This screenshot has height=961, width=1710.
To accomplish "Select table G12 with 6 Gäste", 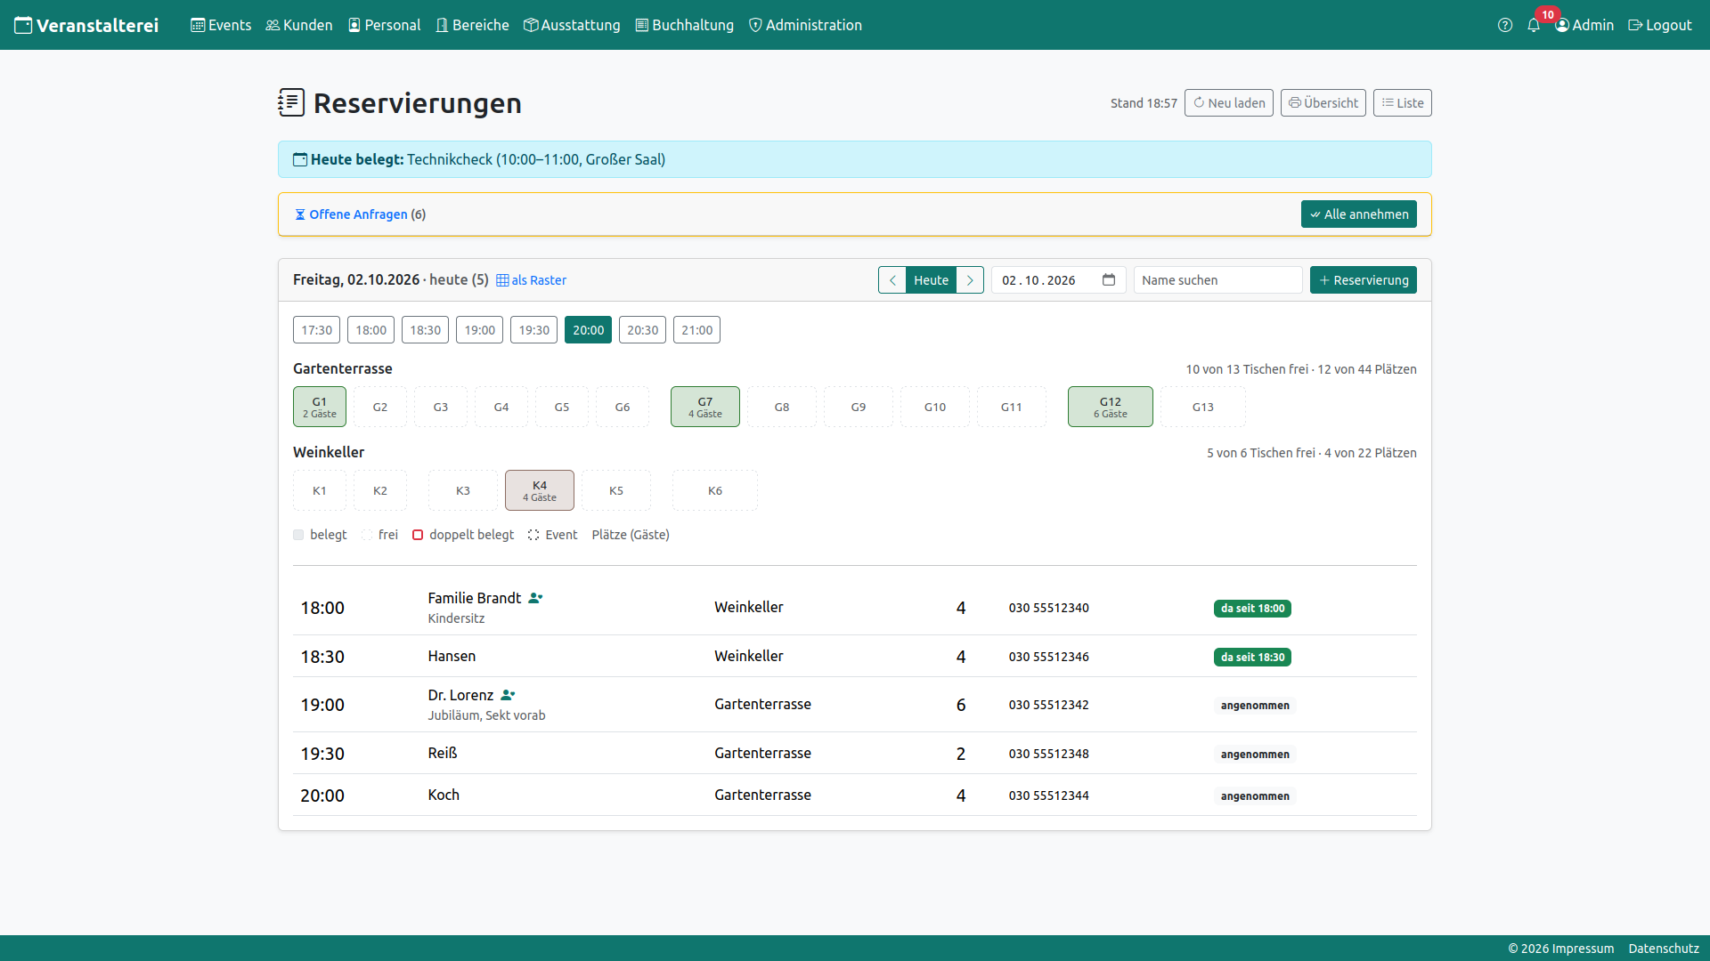I will pos(1111,407).
